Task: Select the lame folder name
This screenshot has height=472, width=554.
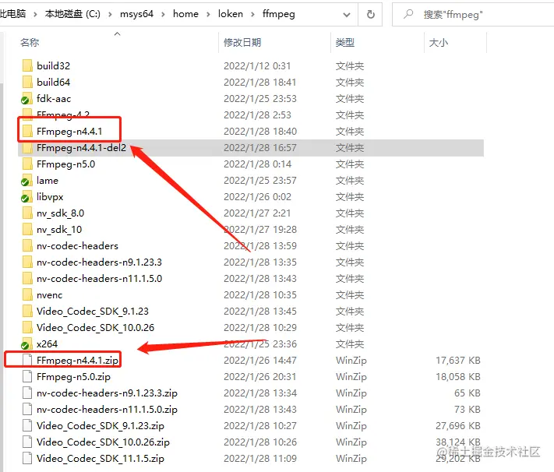Action: pyautogui.click(x=48, y=181)
